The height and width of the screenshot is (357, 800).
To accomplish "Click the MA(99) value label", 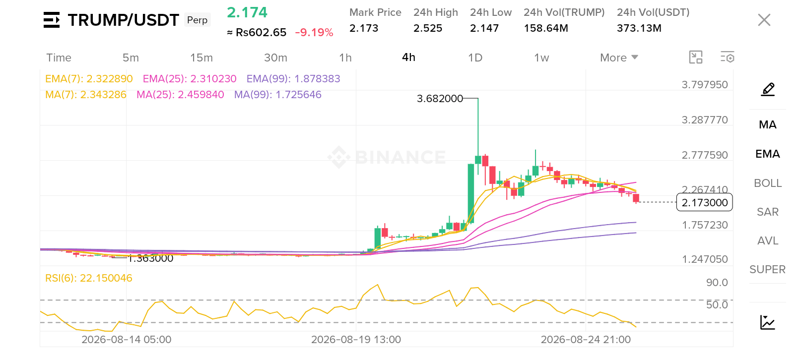I will click(278, 95).
